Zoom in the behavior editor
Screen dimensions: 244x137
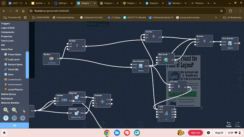point(6,110)
